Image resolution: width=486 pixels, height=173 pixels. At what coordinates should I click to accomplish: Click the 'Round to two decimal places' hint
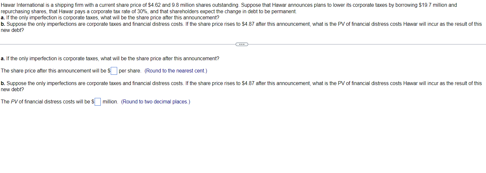tap(156, 102)
